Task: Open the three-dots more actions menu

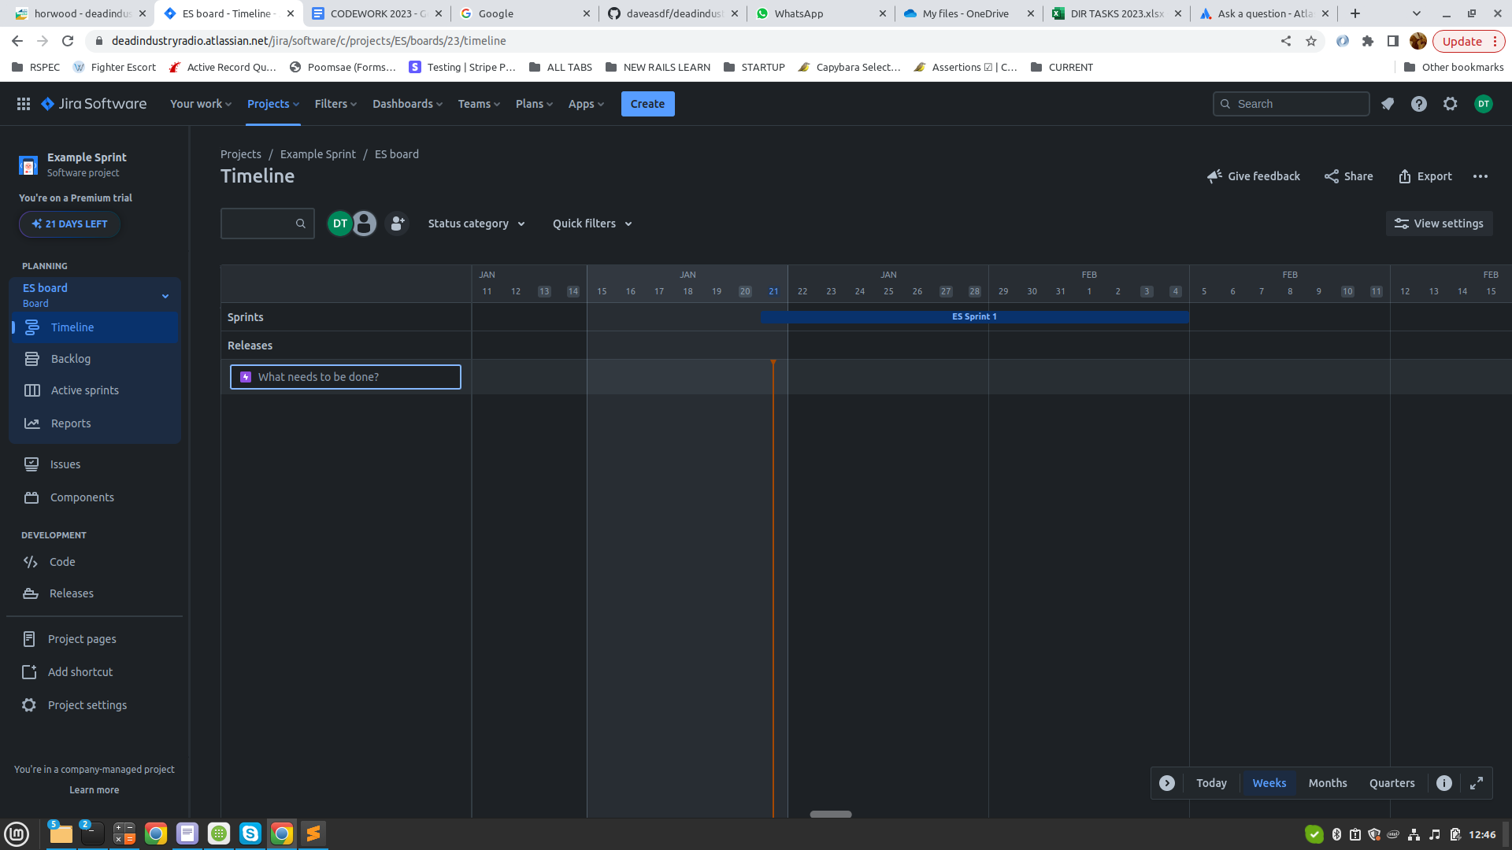Action: tap(1480, 176)
